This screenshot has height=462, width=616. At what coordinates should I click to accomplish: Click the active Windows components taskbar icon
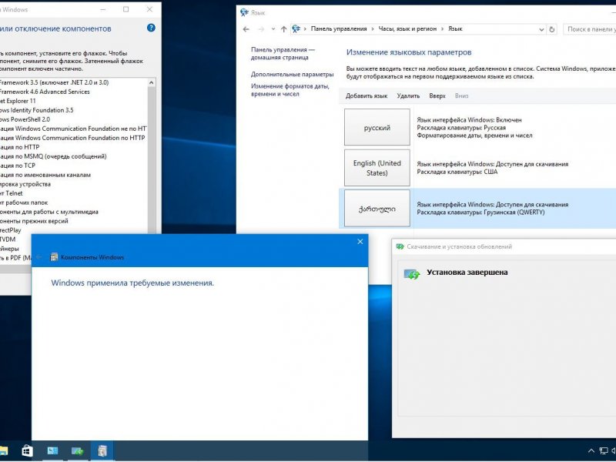click(x=102, y=451)
